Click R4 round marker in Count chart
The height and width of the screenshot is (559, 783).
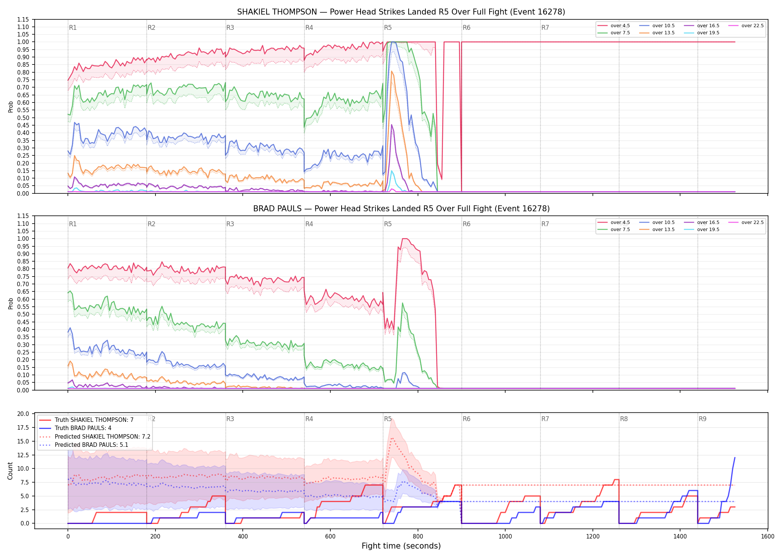point(309,419)
